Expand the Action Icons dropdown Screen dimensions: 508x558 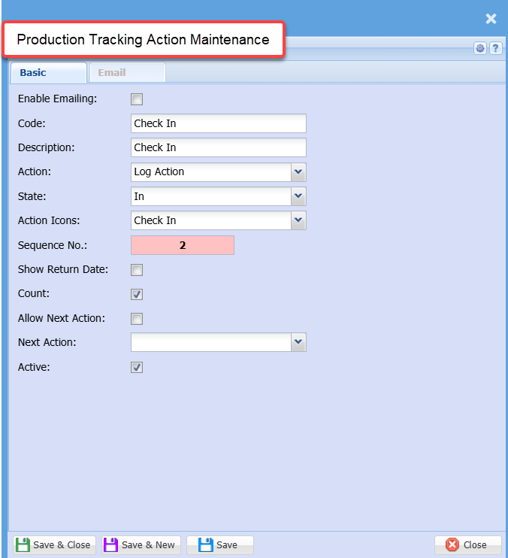tap(298, 220)
